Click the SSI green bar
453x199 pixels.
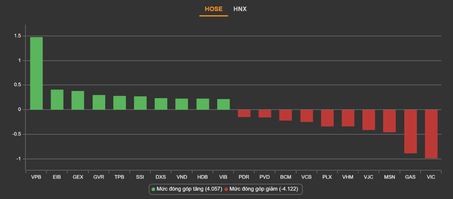pos(140,103)
